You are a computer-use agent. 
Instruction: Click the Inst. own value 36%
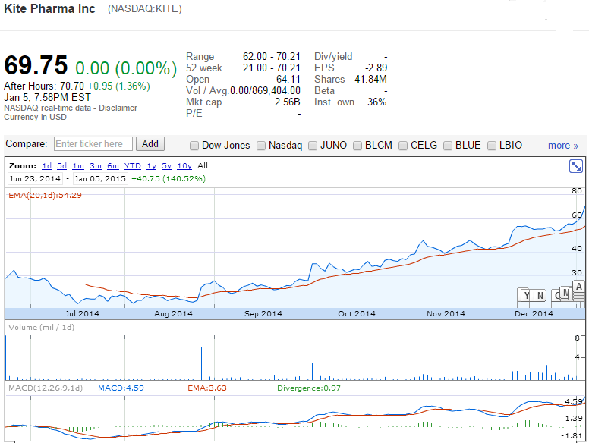coord(376,102)
